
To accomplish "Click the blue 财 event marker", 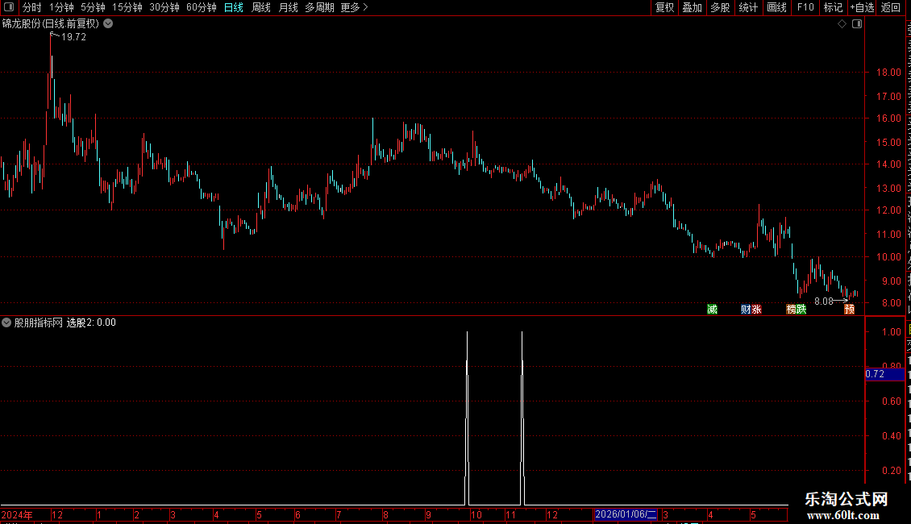I will pos(746,309).
